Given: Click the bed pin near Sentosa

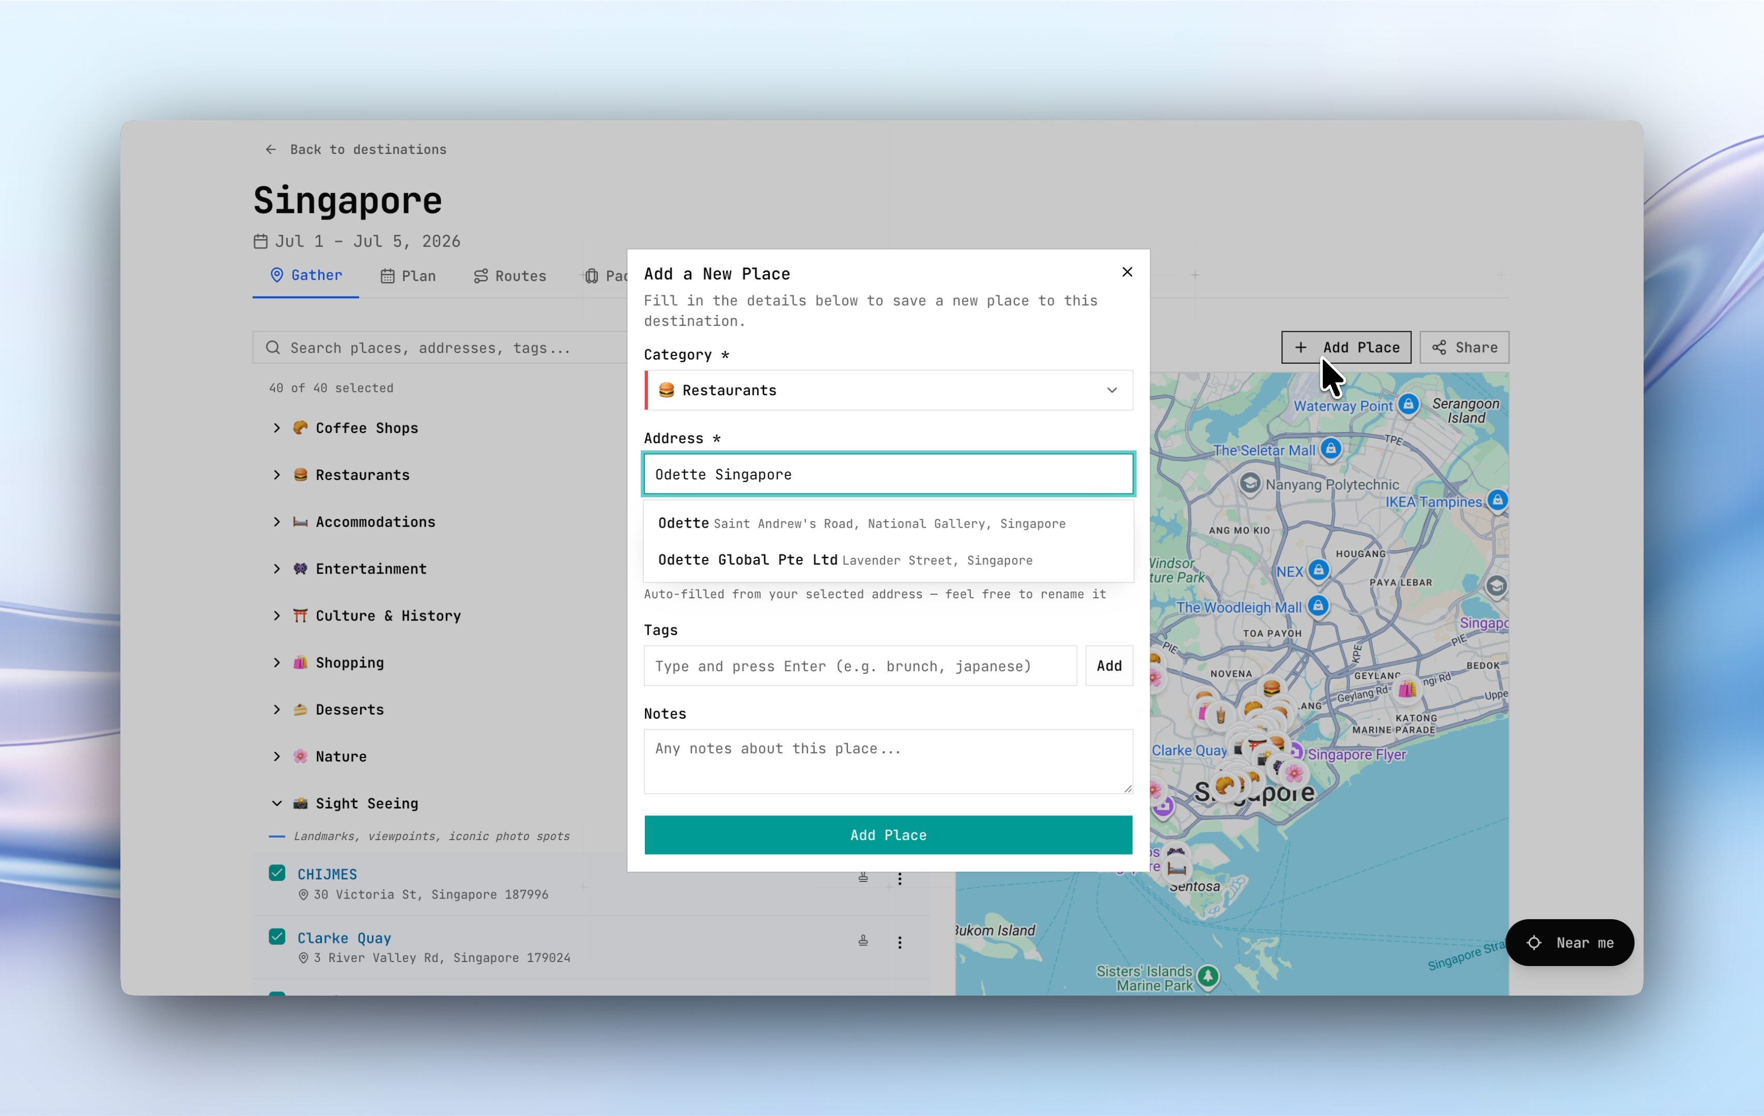Looking at the screenshot, I should (1177, 869).
